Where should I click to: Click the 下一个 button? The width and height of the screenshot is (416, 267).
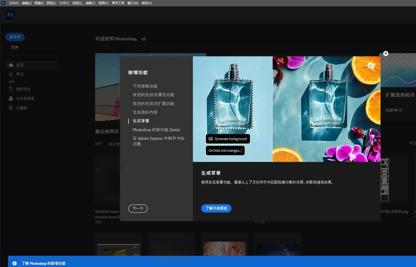click(138, 209)
